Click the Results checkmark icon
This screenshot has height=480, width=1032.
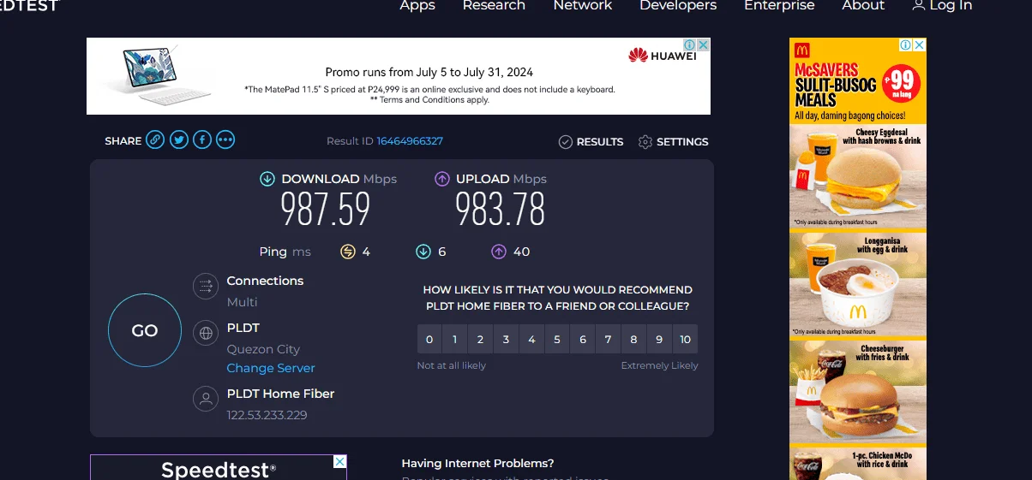coord(565,142)
